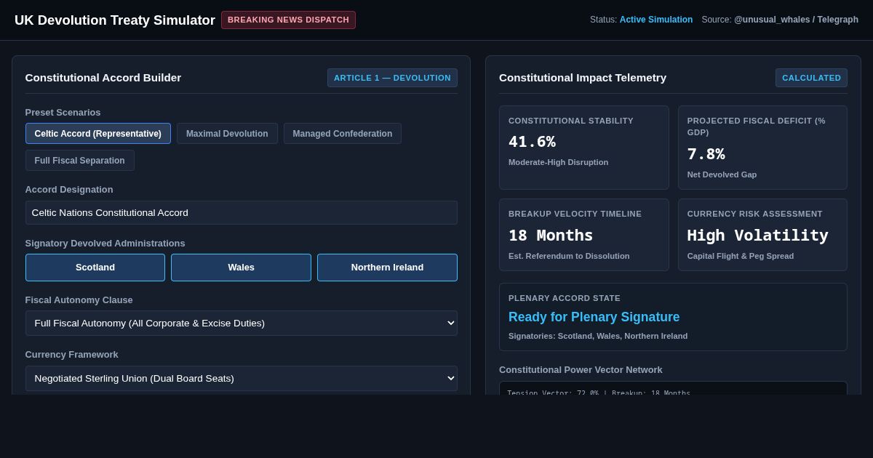The height and width of the screenshot is (458, 873).
Task: Click the Tension Vector readout line
Action: click(598, 393)
